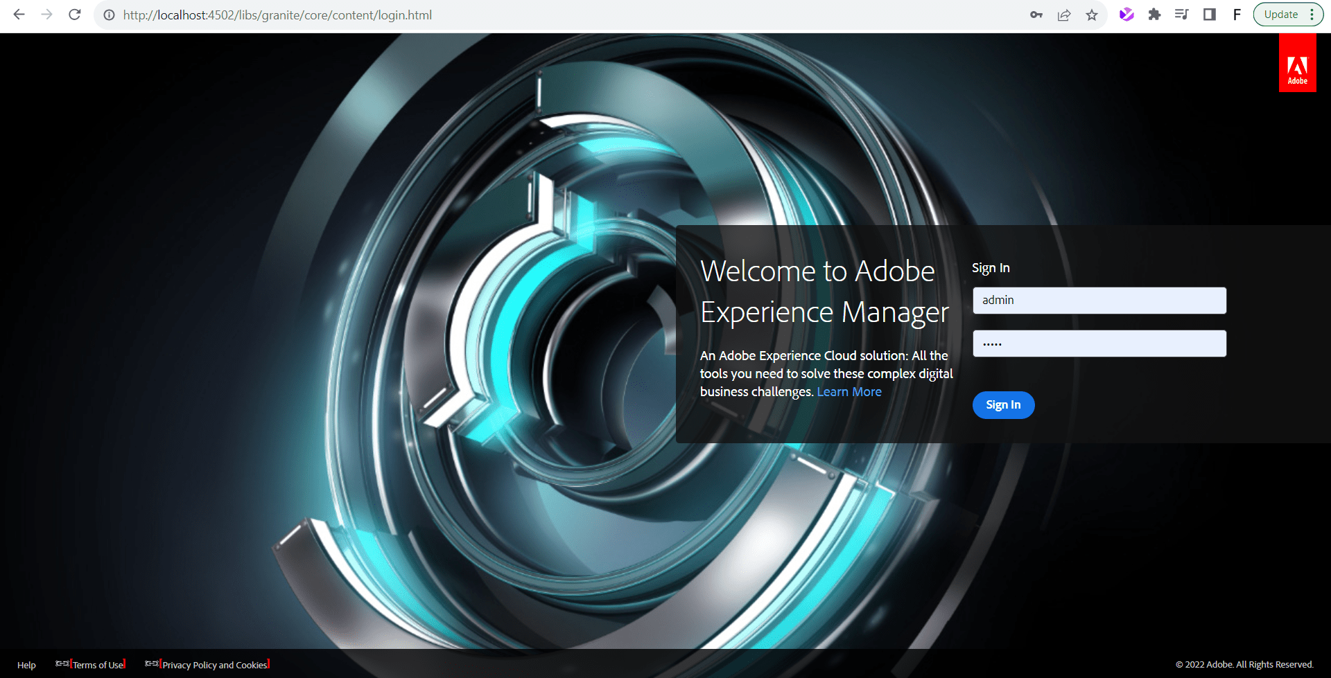The image size is (1331, 678).
Task: View site information icon in address bar
Action: [109, 15]
